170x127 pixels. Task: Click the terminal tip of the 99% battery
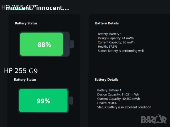click(x=71, y=101)
